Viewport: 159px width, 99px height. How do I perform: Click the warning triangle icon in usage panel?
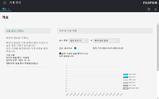point(60,53)
